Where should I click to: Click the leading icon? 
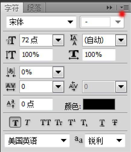(74, 40)
